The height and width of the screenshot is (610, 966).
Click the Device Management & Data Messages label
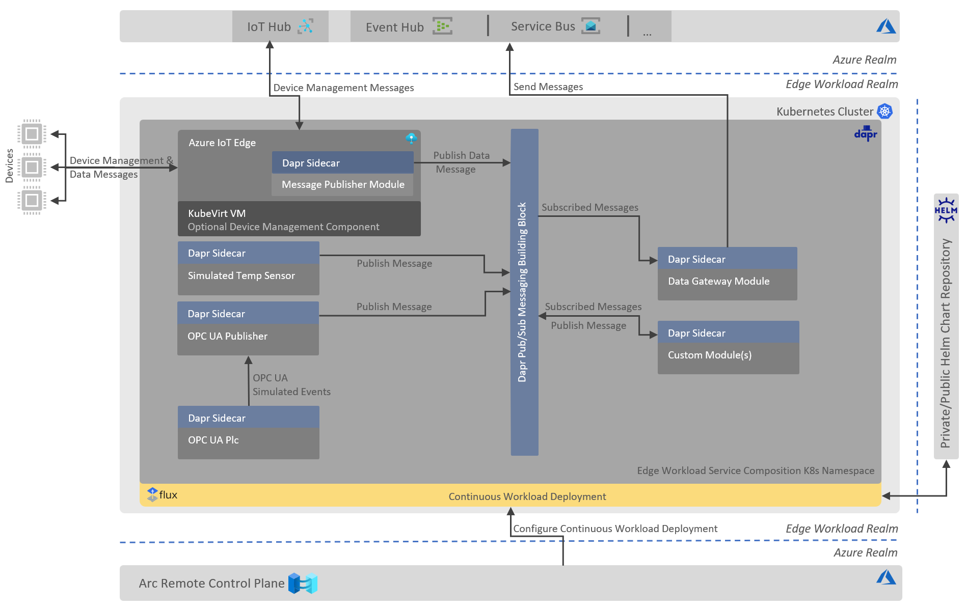(x=121, y=168)
